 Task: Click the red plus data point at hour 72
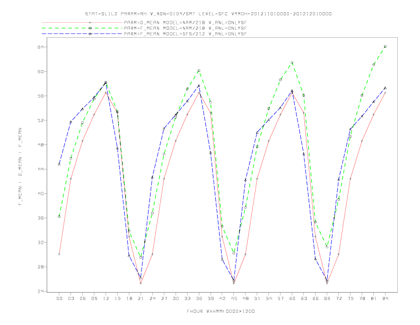tap(338, 254)
